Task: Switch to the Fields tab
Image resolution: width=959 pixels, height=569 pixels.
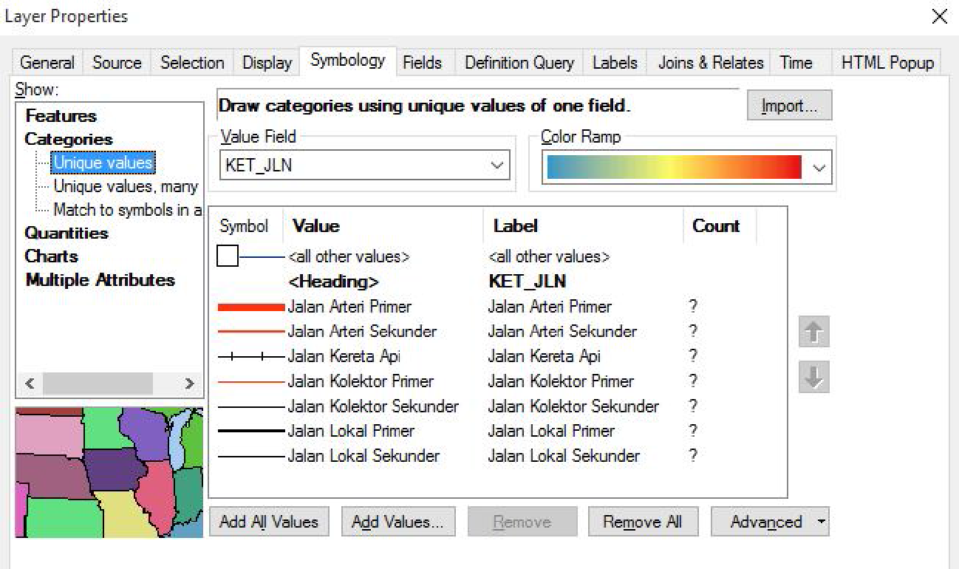Action: pyautogui.click(x=423, y=63)
